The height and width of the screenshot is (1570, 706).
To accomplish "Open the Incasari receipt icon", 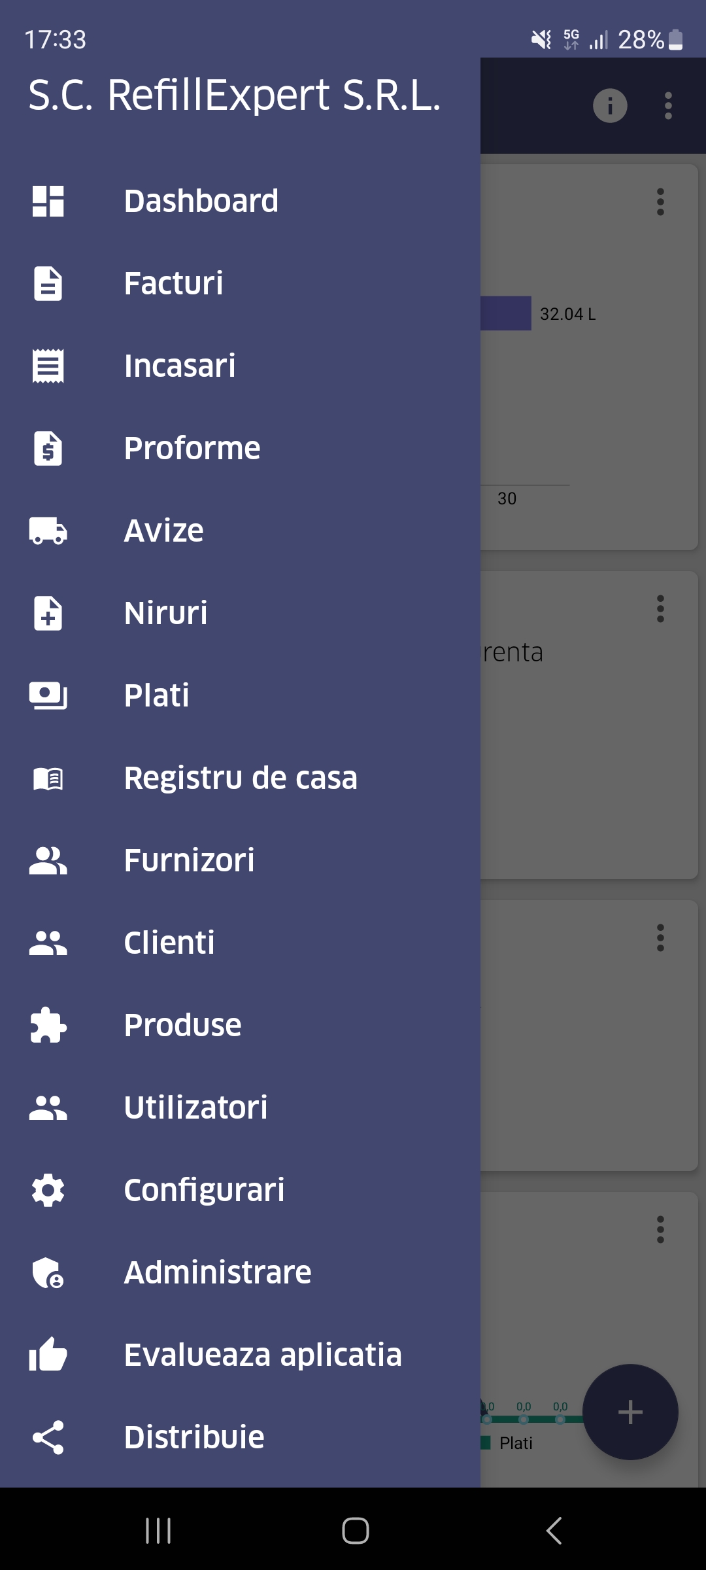I will (48, 366).
